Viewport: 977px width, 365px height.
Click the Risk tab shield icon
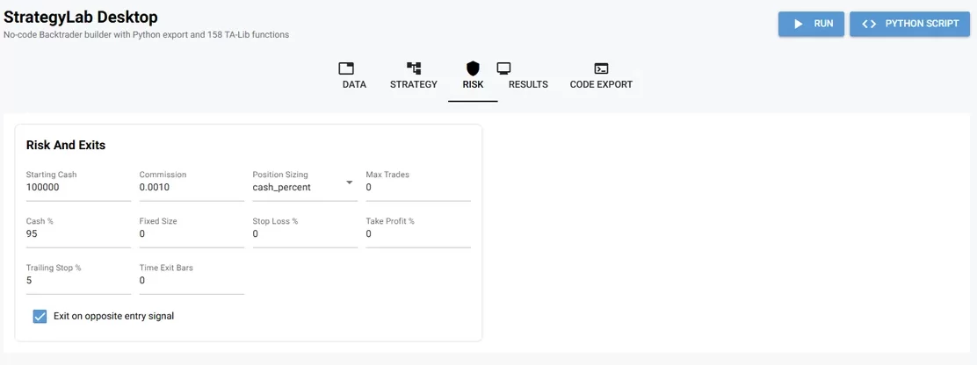point(473,68)
